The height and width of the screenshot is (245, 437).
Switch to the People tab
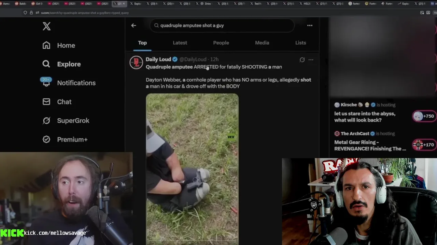[x=221, y=43]
